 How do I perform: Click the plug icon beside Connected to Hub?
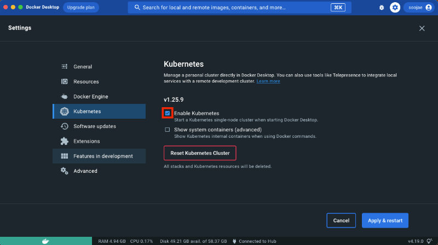pyautogui.click(x=234, y=241)
